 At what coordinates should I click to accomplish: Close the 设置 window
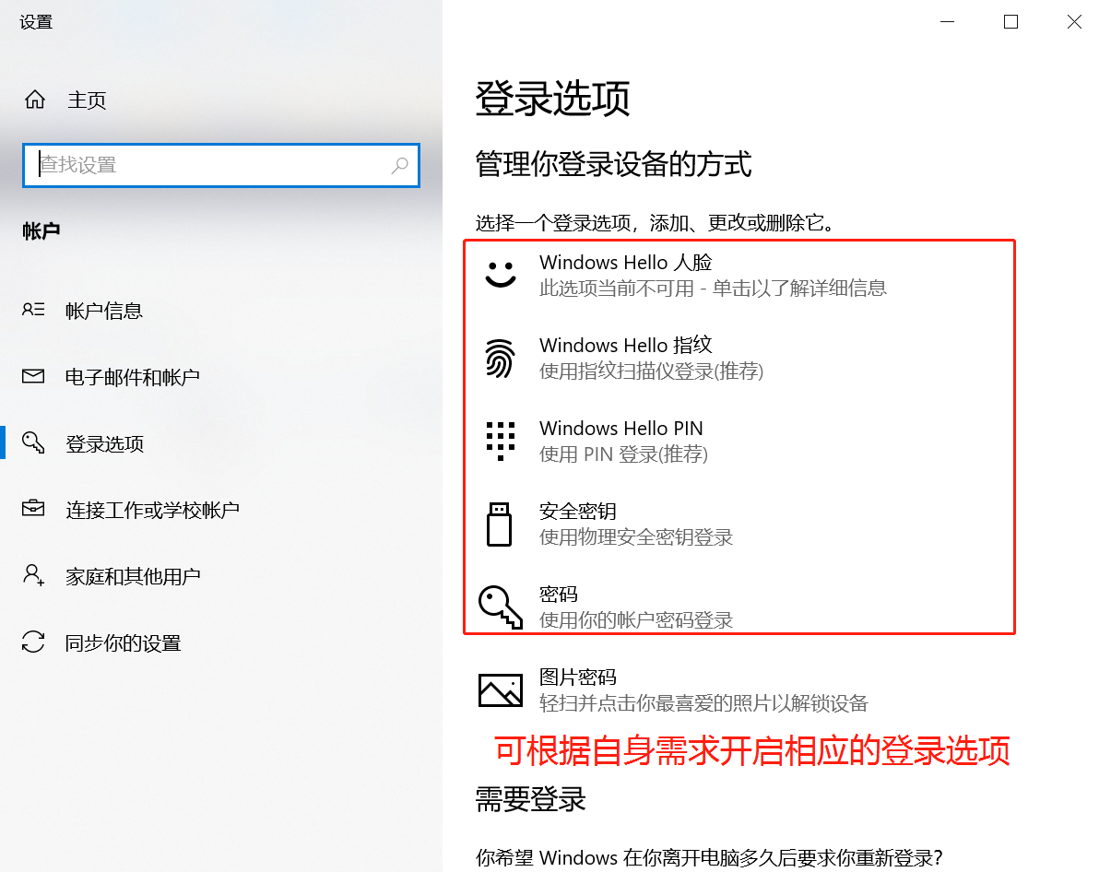click(x=1074, y=22)
